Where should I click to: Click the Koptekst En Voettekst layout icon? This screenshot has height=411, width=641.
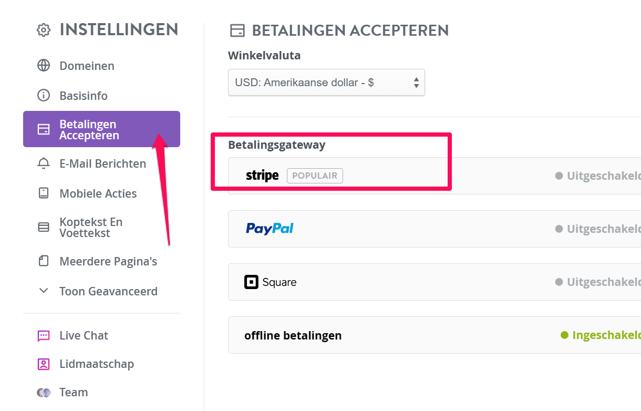pos(44,227)
